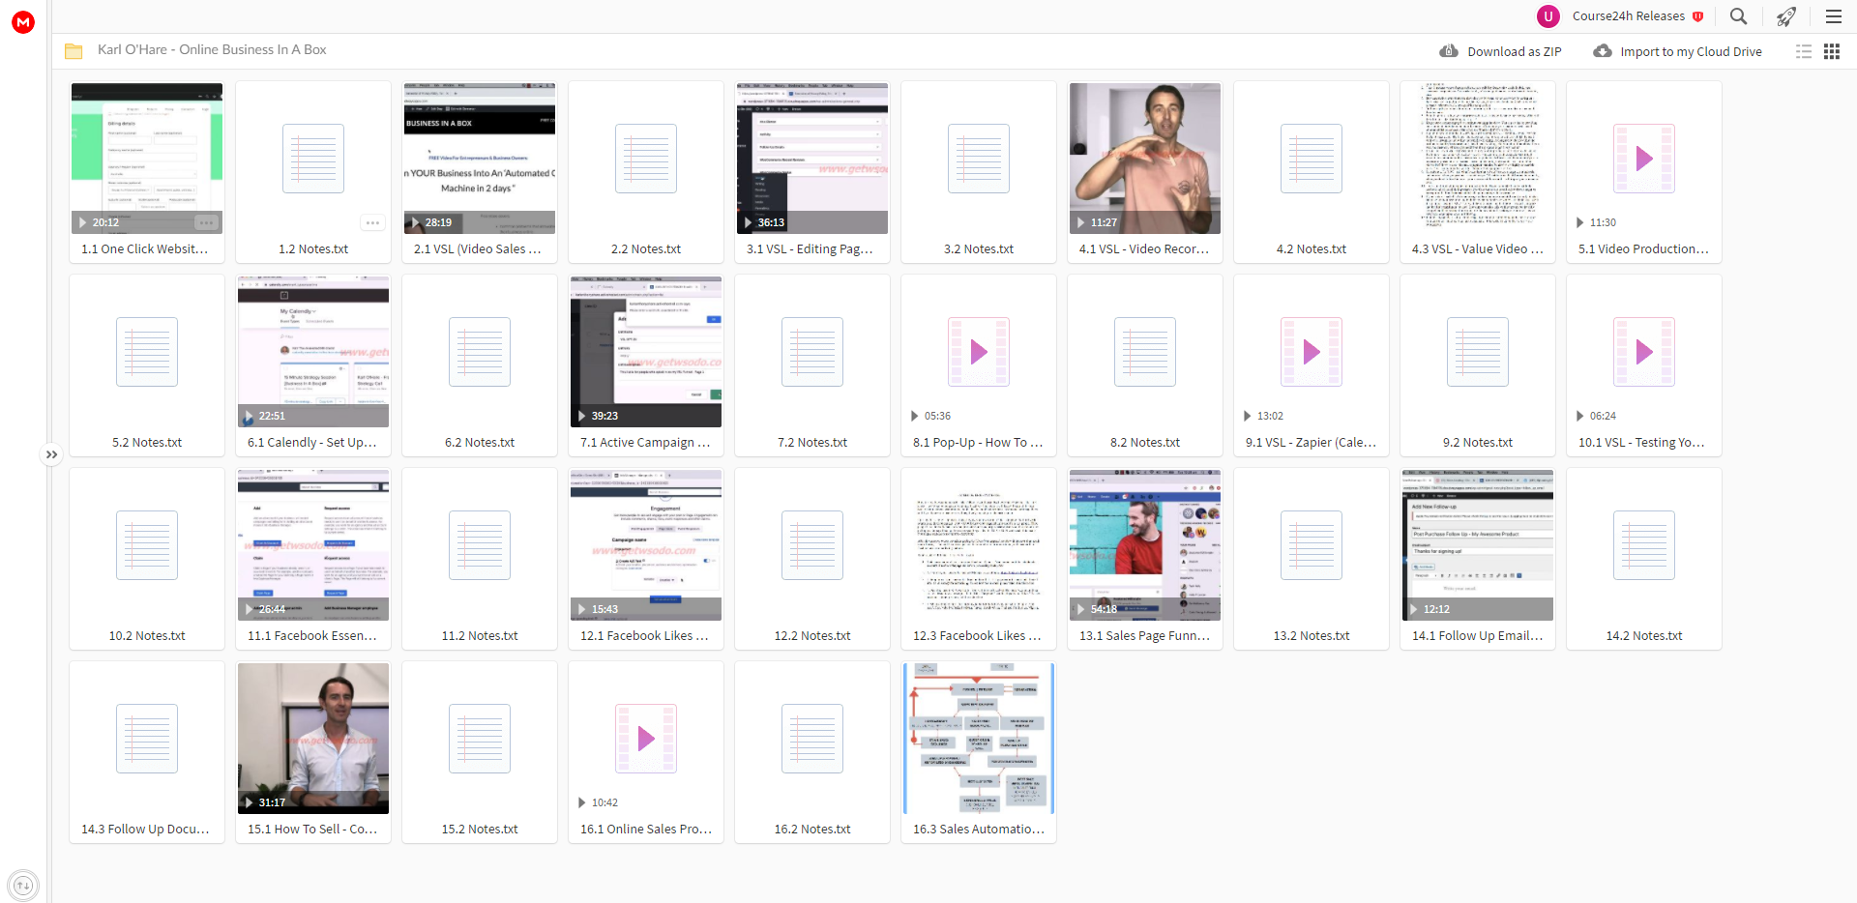Open 6.1 Calendly Set Up video

pyautogui.click(x=313, y=352)
